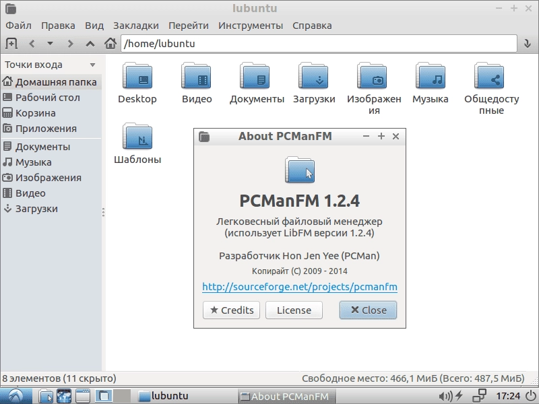Select the Шаблоны folder icon
The image size is (539, 404).
(x=137, y=137)
